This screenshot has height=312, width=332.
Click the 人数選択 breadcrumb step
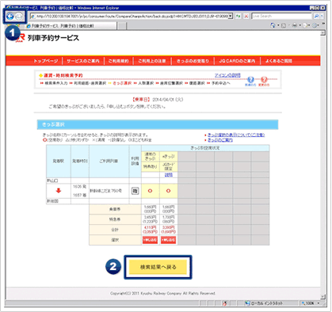tap(146, 83)
